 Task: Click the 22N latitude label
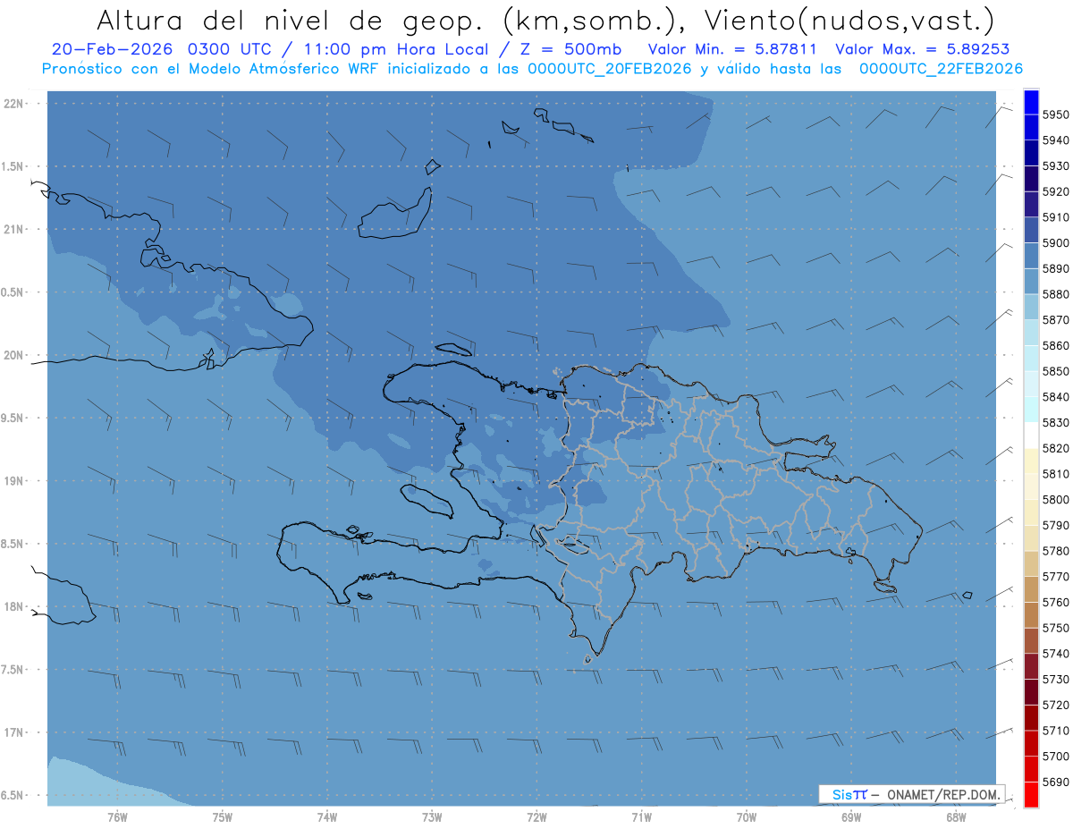click(x=14, y=103)
